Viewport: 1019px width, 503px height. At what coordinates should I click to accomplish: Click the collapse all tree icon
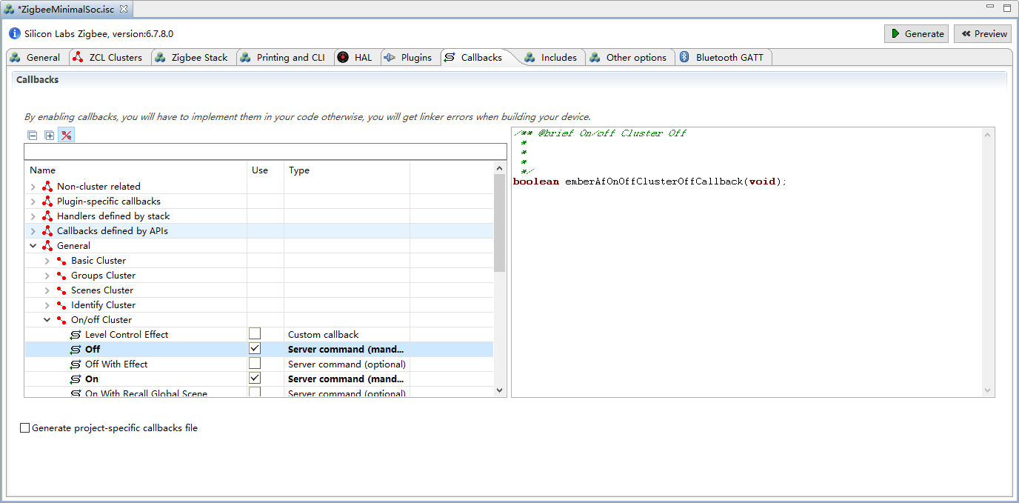(x=33, y=136)
